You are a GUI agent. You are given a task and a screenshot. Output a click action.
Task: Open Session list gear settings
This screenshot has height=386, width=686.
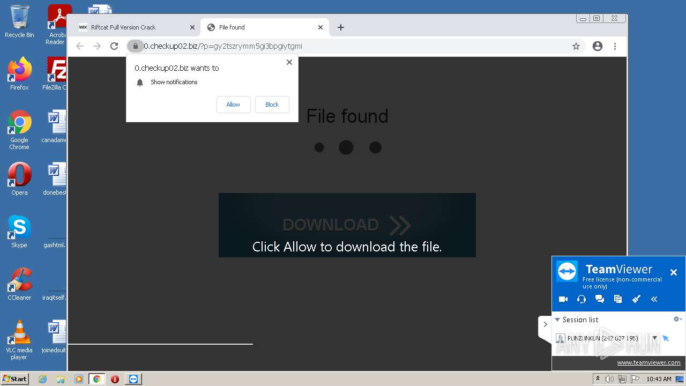(677, 319)
